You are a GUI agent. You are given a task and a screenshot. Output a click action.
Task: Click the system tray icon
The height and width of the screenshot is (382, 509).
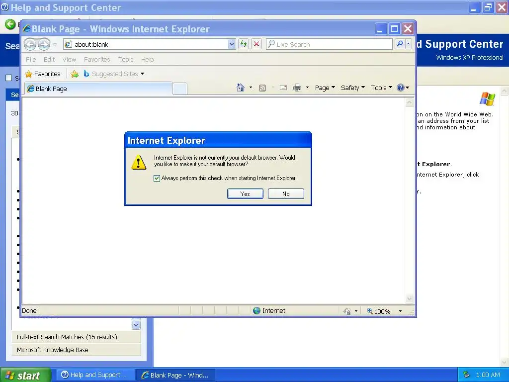[466, 375]
